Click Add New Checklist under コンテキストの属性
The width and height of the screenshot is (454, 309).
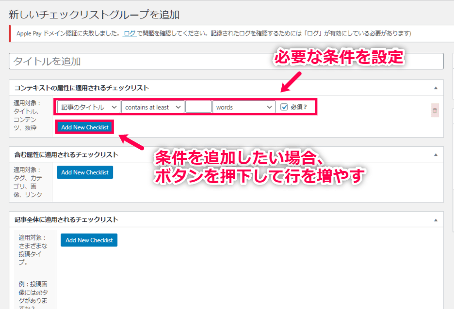pos(84,127)
